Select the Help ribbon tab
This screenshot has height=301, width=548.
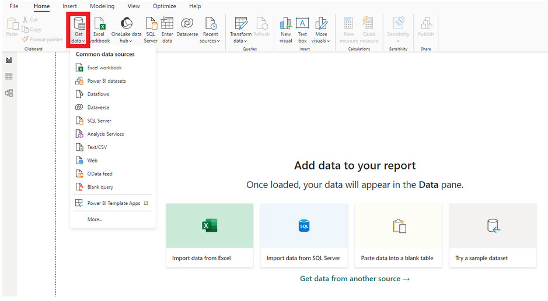coord(195,6)
